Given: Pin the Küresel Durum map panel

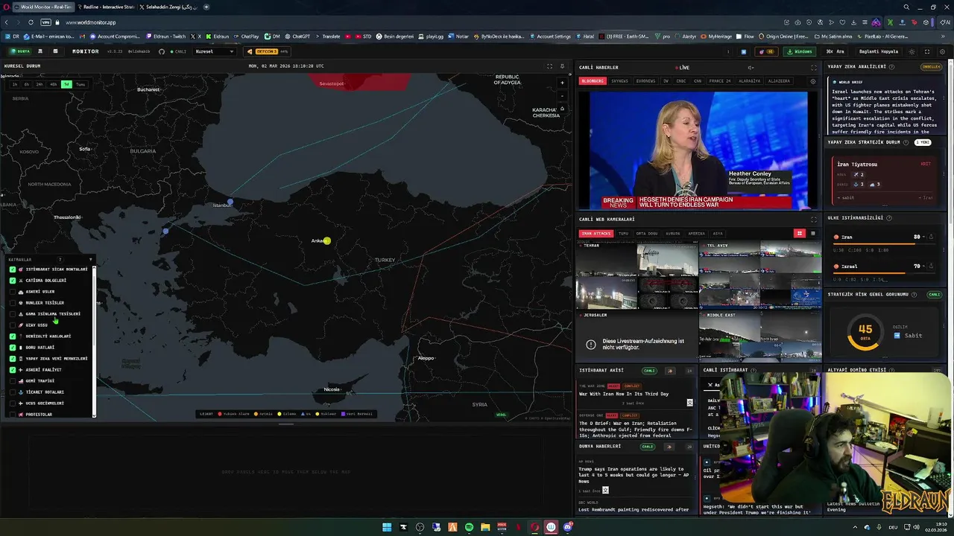Looking at the screenshot, I should pyautogui.click(x=562, y=66).
